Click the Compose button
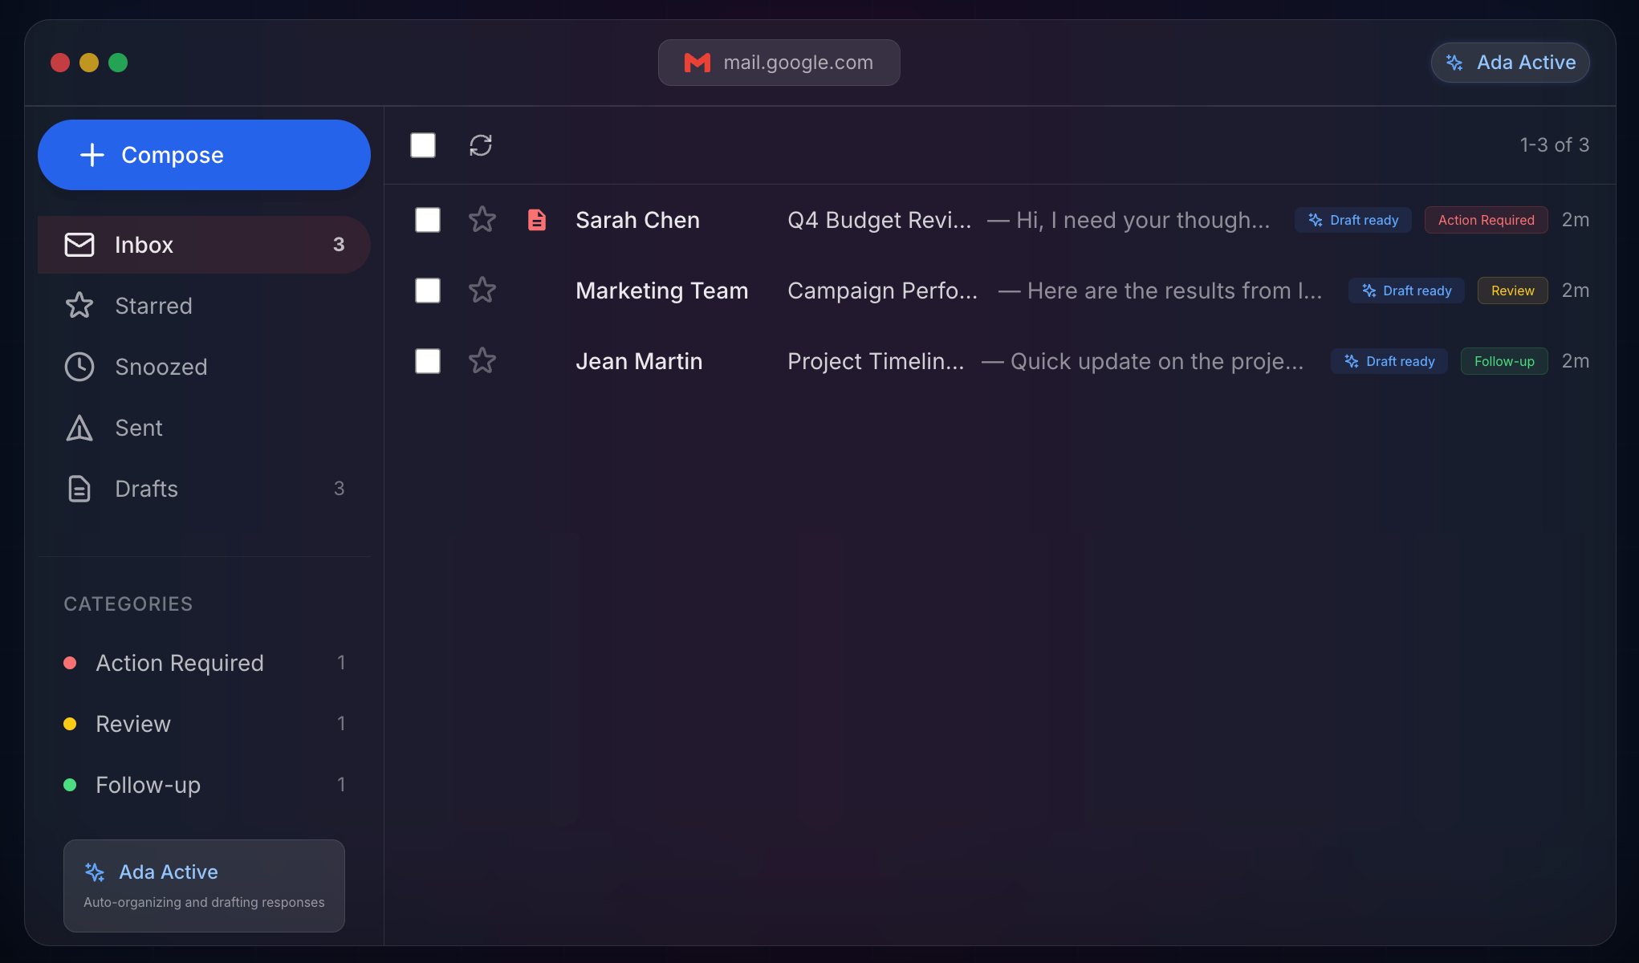Screen dimensions: 1639x963 pyautogui.click(x=204, y=155)
